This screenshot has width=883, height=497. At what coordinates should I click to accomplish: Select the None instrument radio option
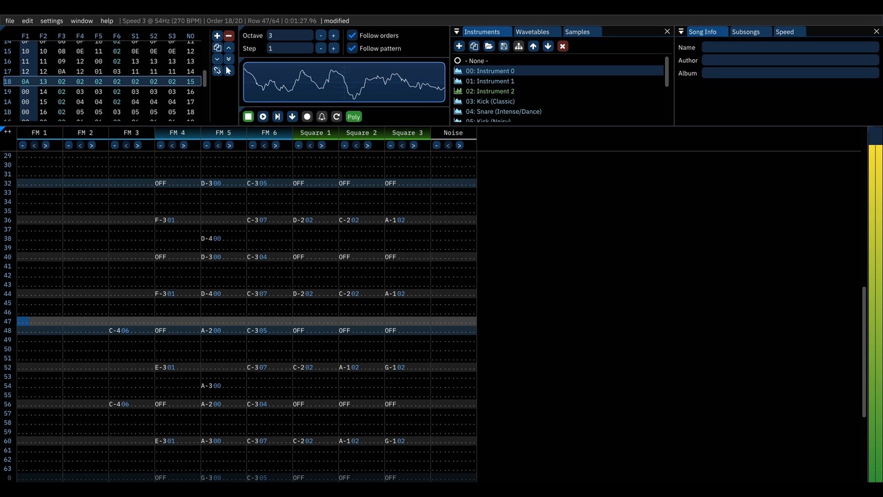(x=457, y=61)
